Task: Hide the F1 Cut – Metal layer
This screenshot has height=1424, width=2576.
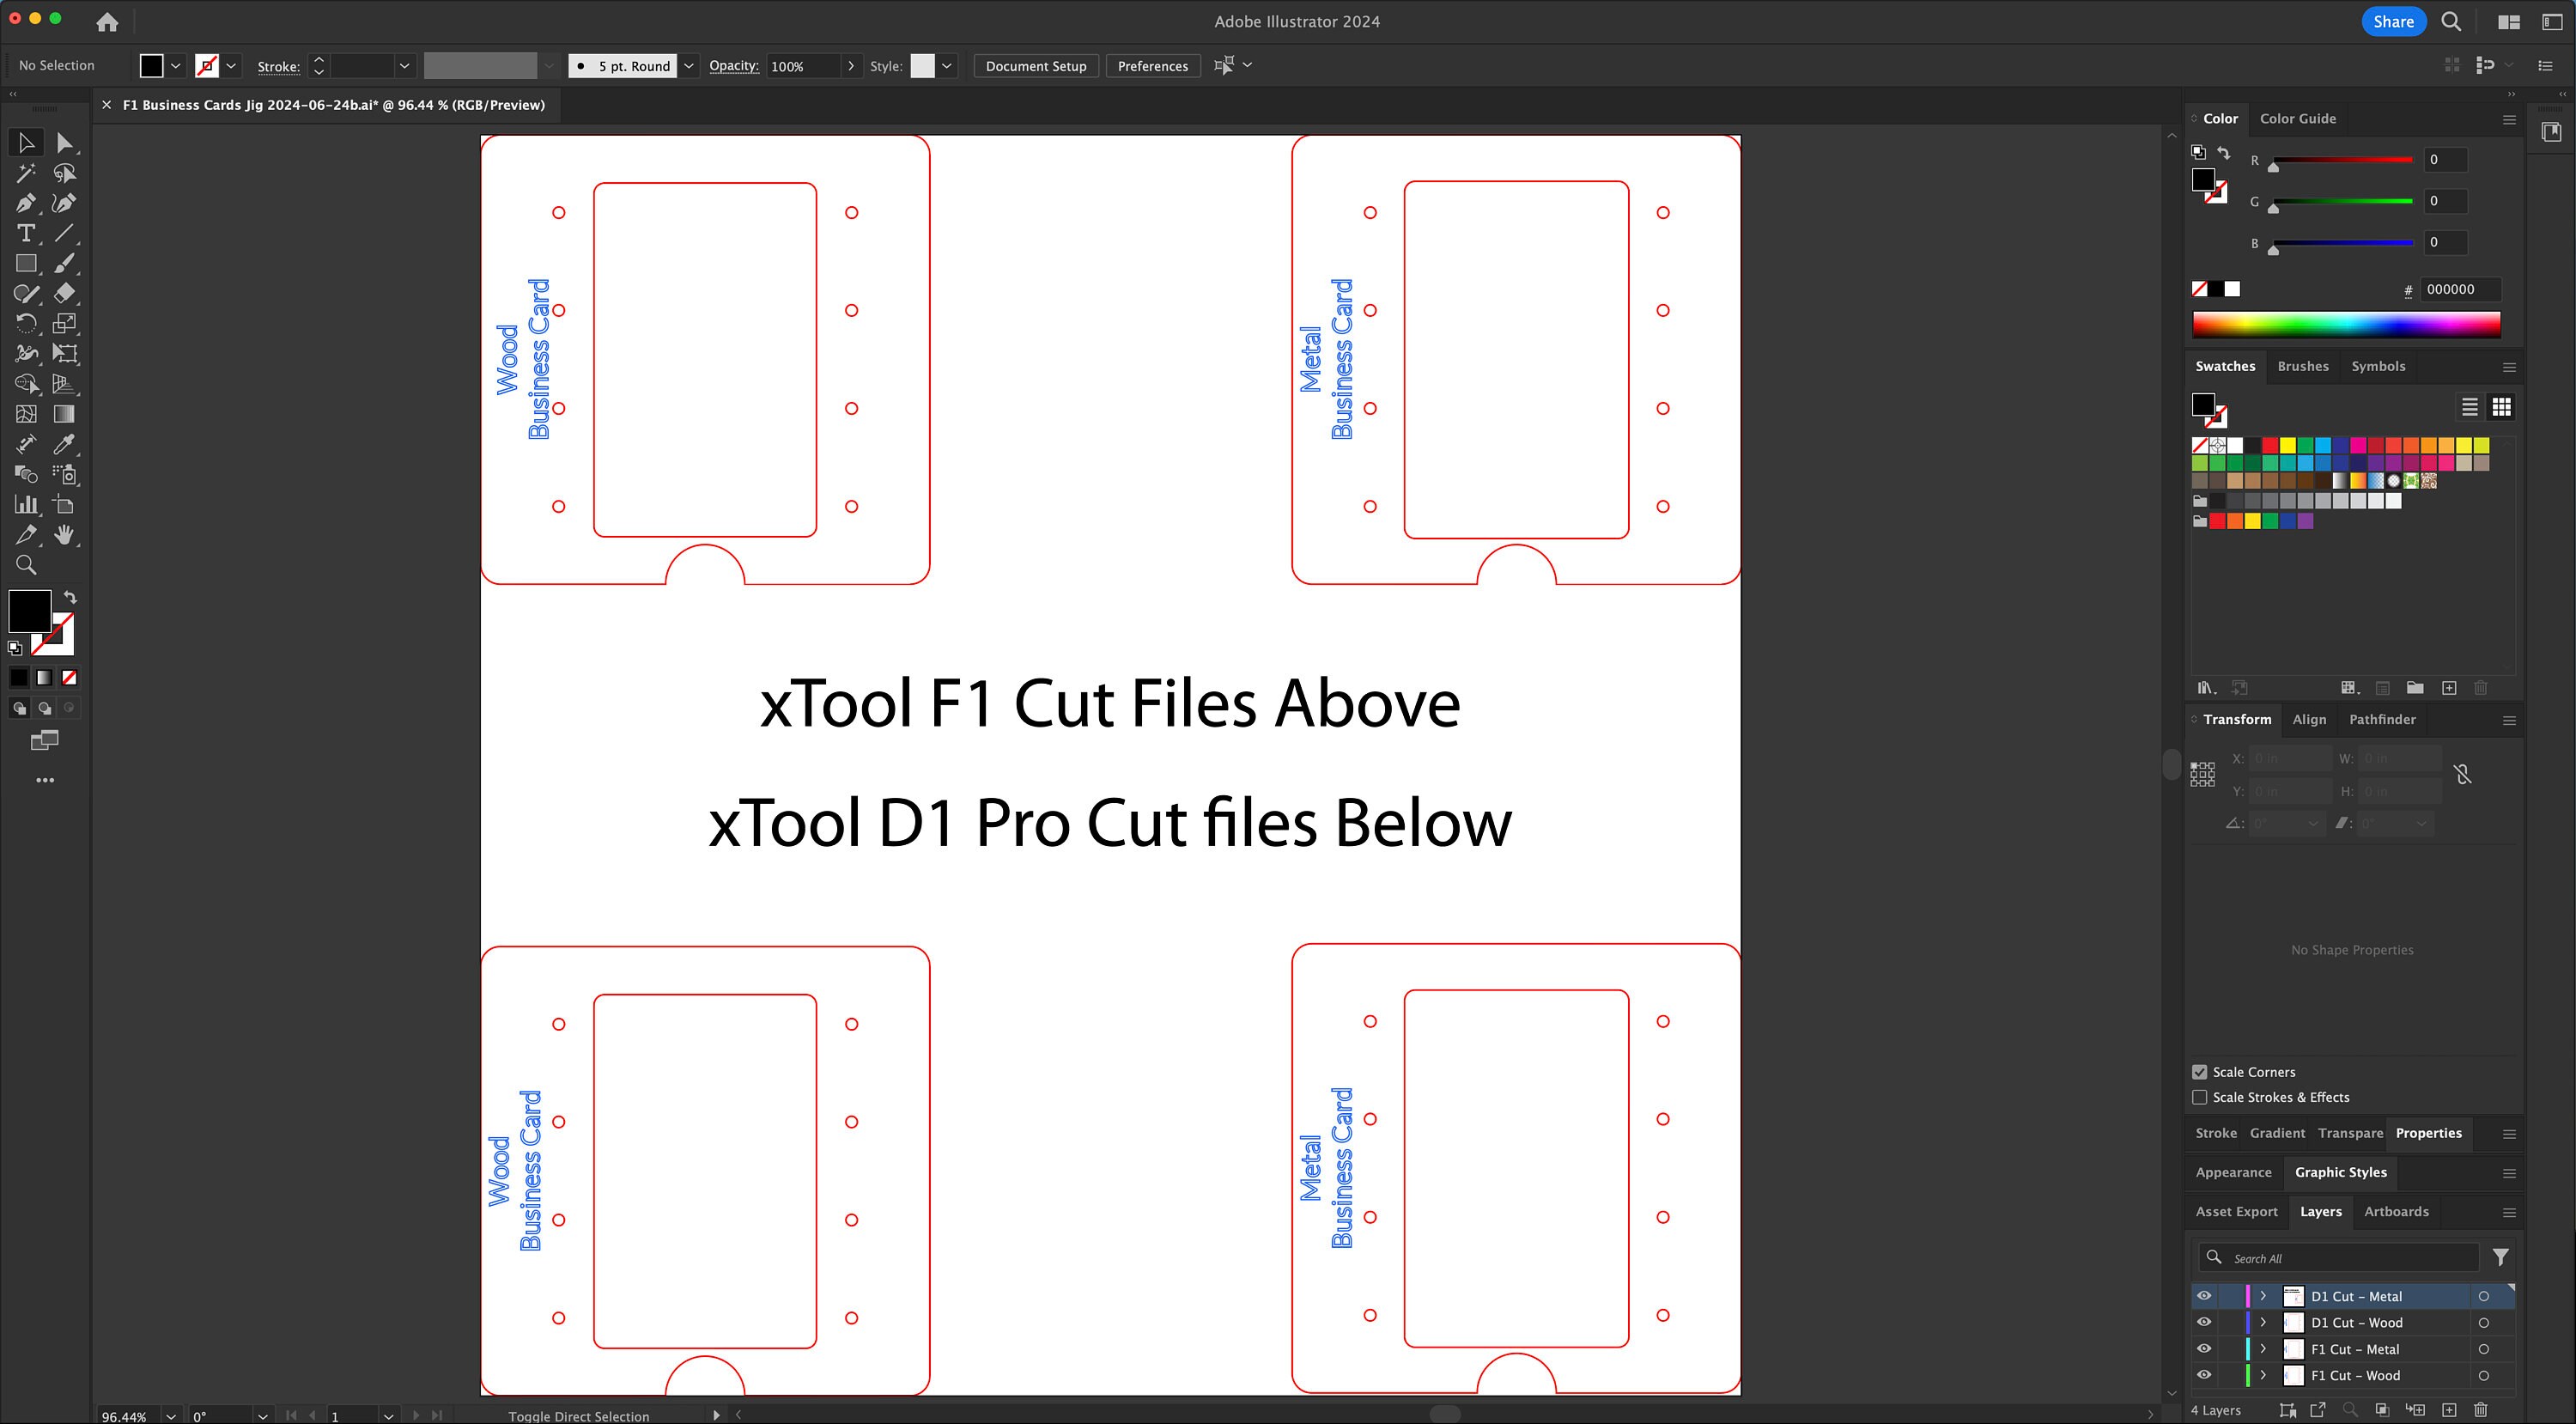Action: click(2204, 1349)
